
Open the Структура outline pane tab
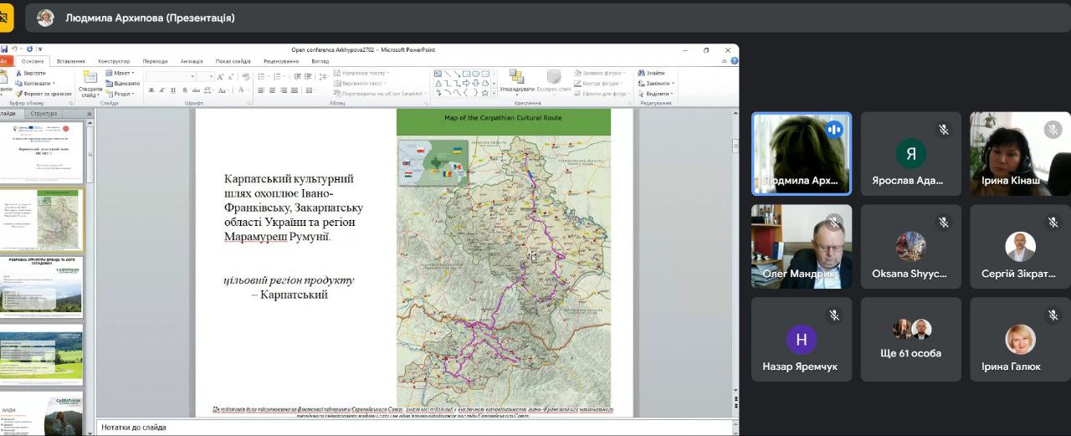[x=44, y=113]
